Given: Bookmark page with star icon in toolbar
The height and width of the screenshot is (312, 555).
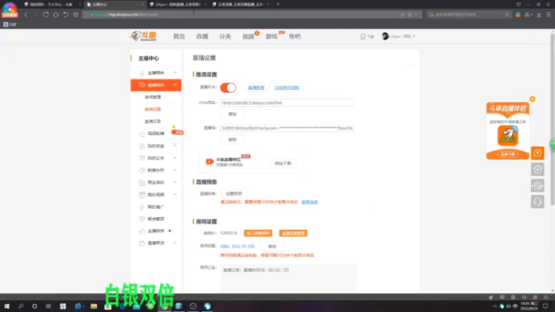Looking at the screenshot, I should tap(76, 15).
